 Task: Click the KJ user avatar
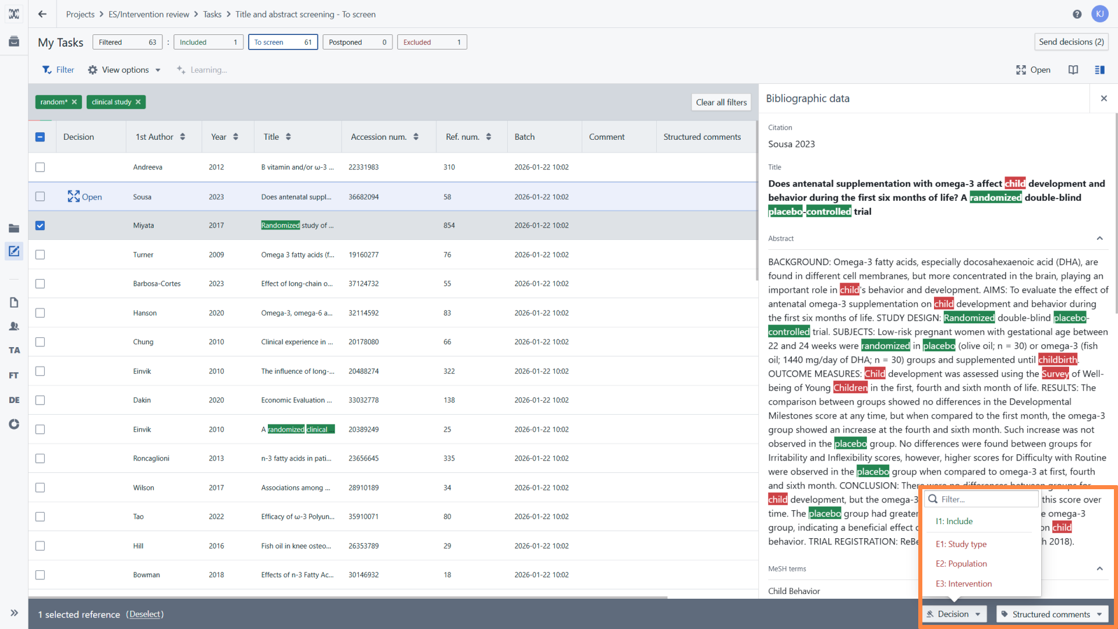1099,14
